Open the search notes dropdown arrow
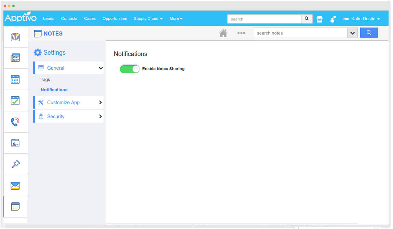This screenshot has width=393, height=229. [x=352, y=33]
